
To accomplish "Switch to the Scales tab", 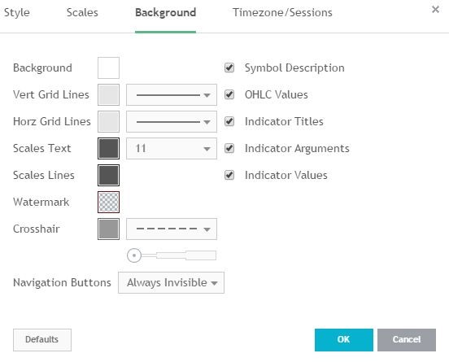I will (x=82, y=12).
